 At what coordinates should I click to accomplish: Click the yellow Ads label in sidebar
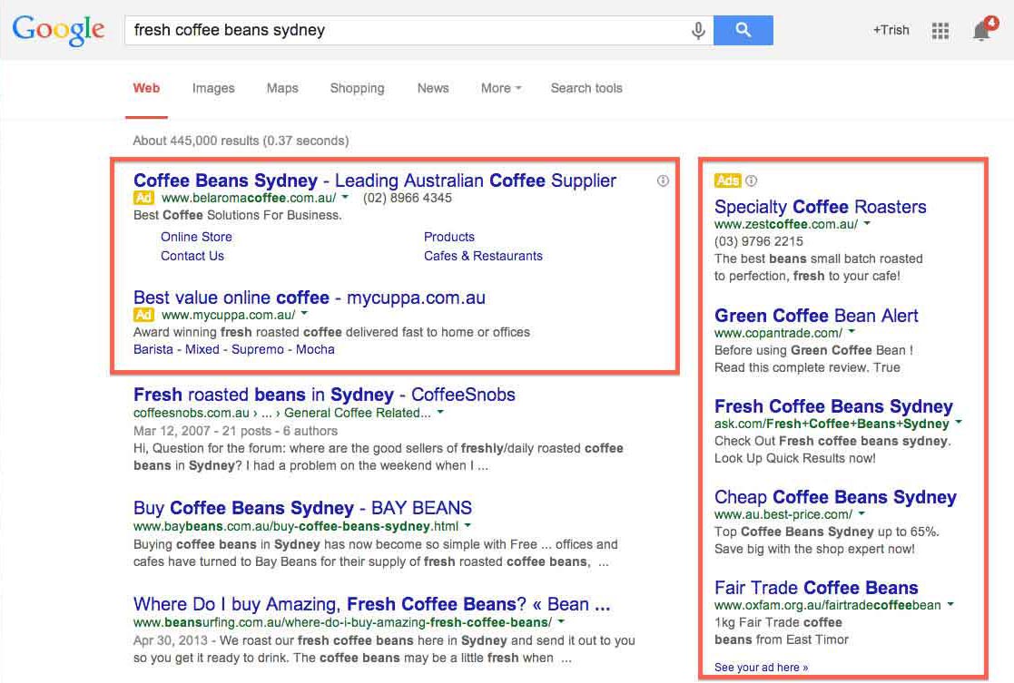click(727, 181)
